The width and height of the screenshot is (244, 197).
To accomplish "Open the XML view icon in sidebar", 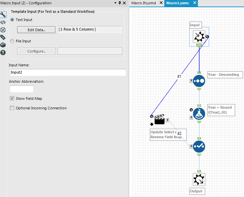I will 3,23.
